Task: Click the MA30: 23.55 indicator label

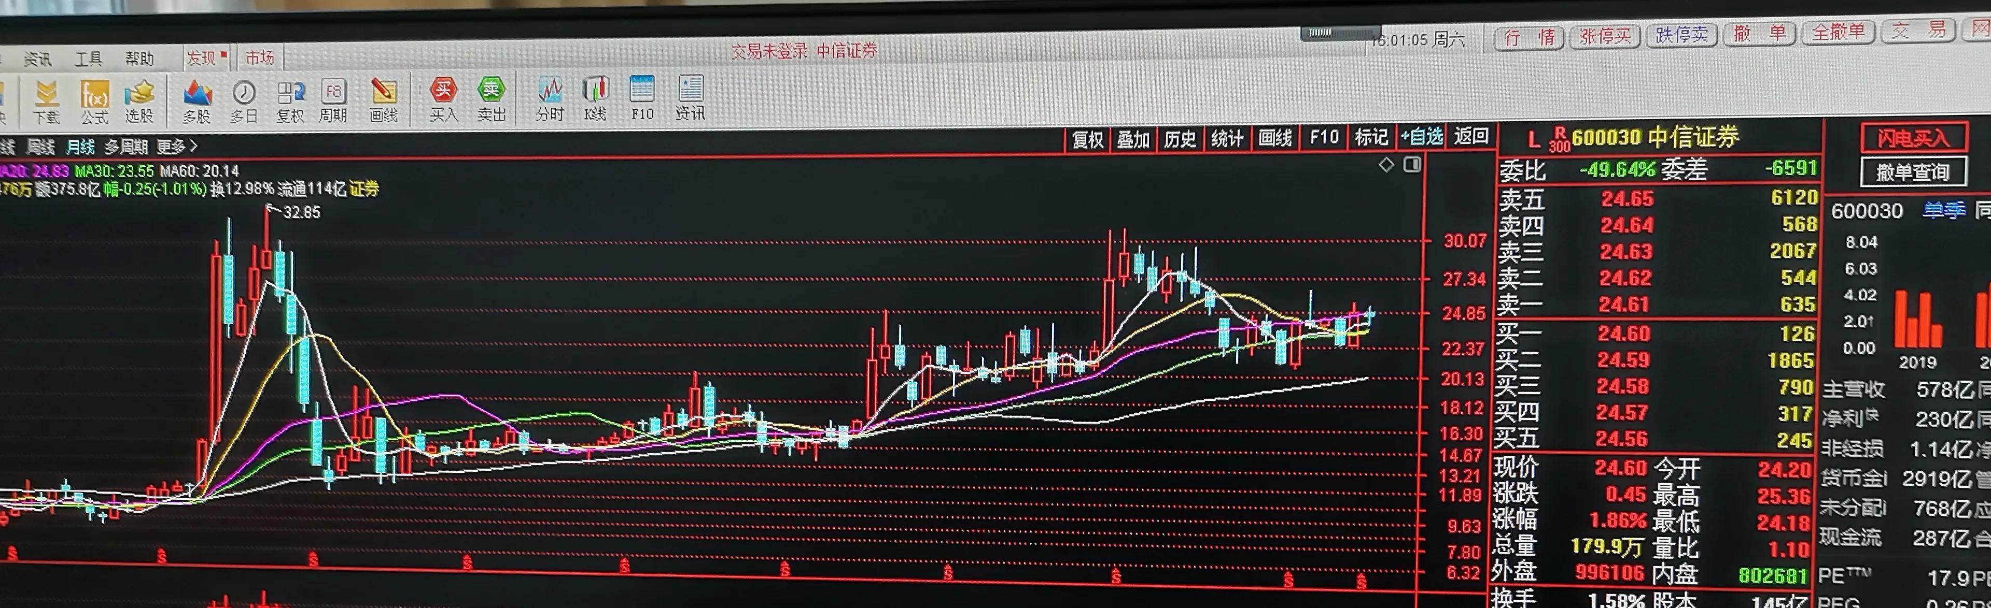Action: (115, 170)
